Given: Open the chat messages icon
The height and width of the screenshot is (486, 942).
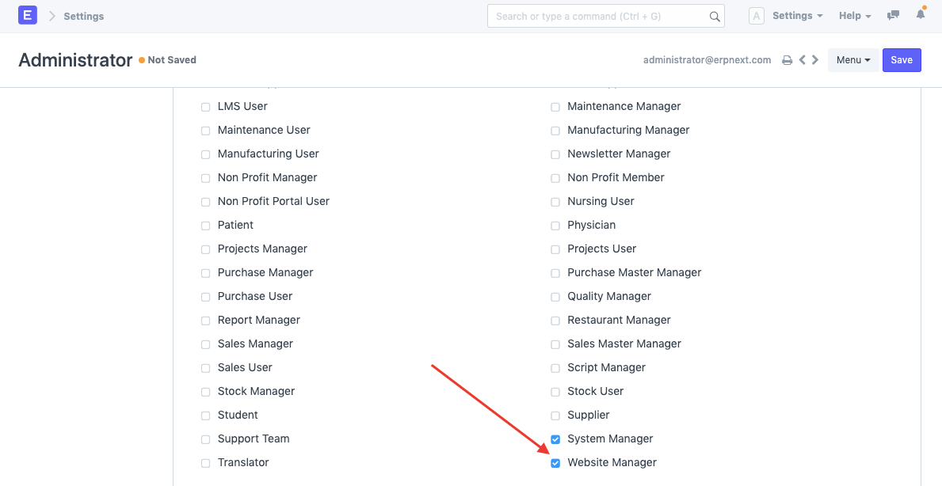Looking at the screenshot, I should [894, 16].
